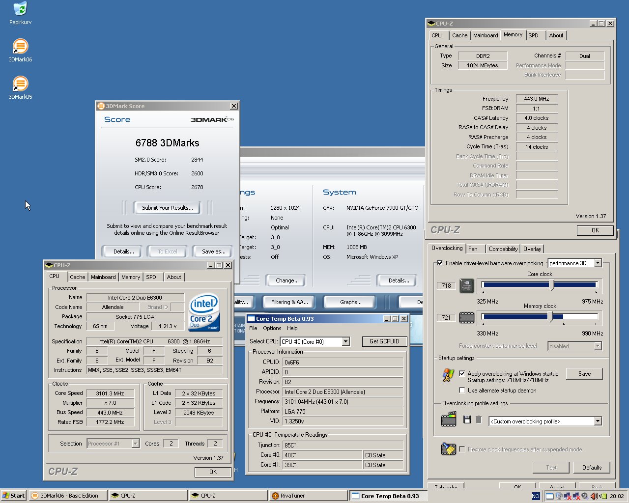
Task: Toggle Apply overclocking at Windows startup
Action: (x=462, y=374)
